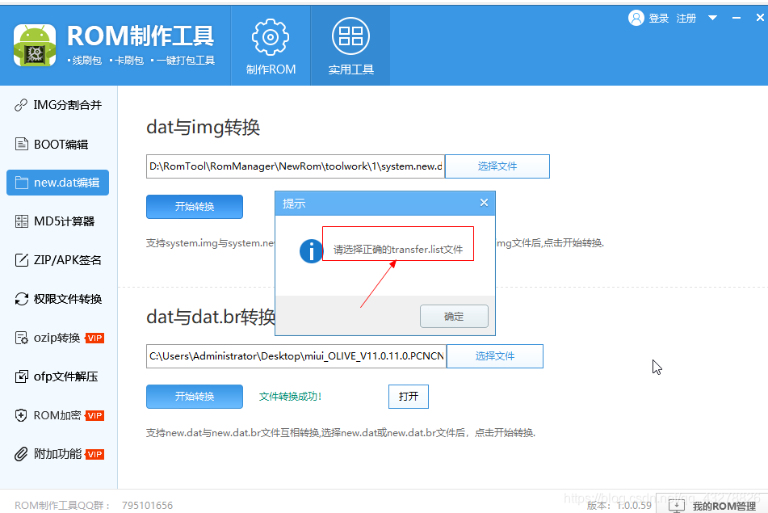Click the 注册 register link
Screen dimensions: 768x513
tap(686, 18)
